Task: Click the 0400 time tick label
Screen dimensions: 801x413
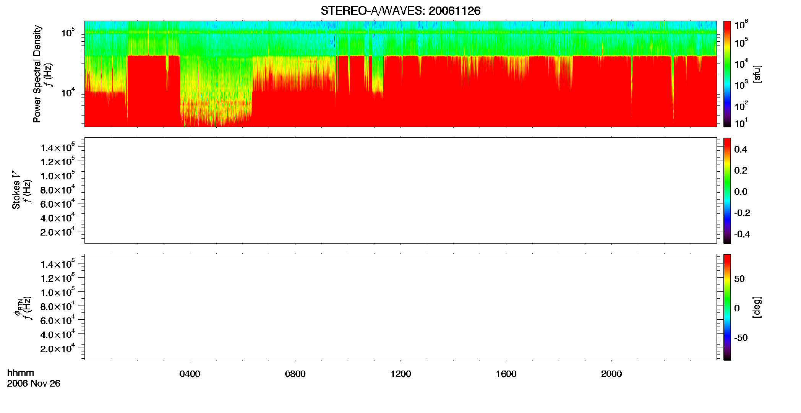Action: tap(190, 374)
